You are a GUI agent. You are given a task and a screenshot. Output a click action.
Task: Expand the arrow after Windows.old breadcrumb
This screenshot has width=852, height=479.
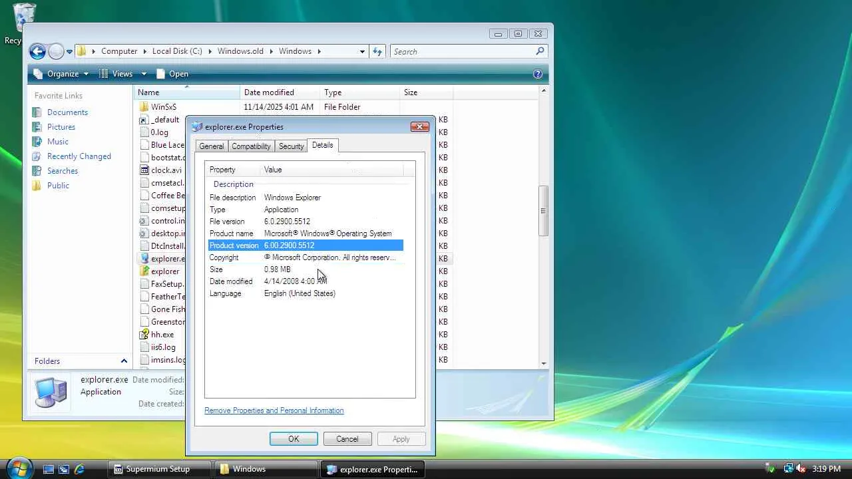[272, 51]
